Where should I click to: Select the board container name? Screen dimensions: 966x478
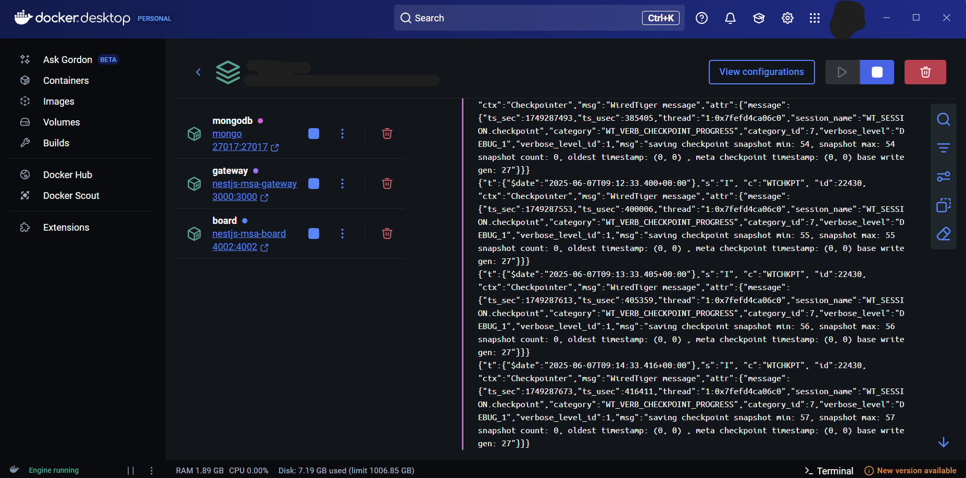[224, 221]
